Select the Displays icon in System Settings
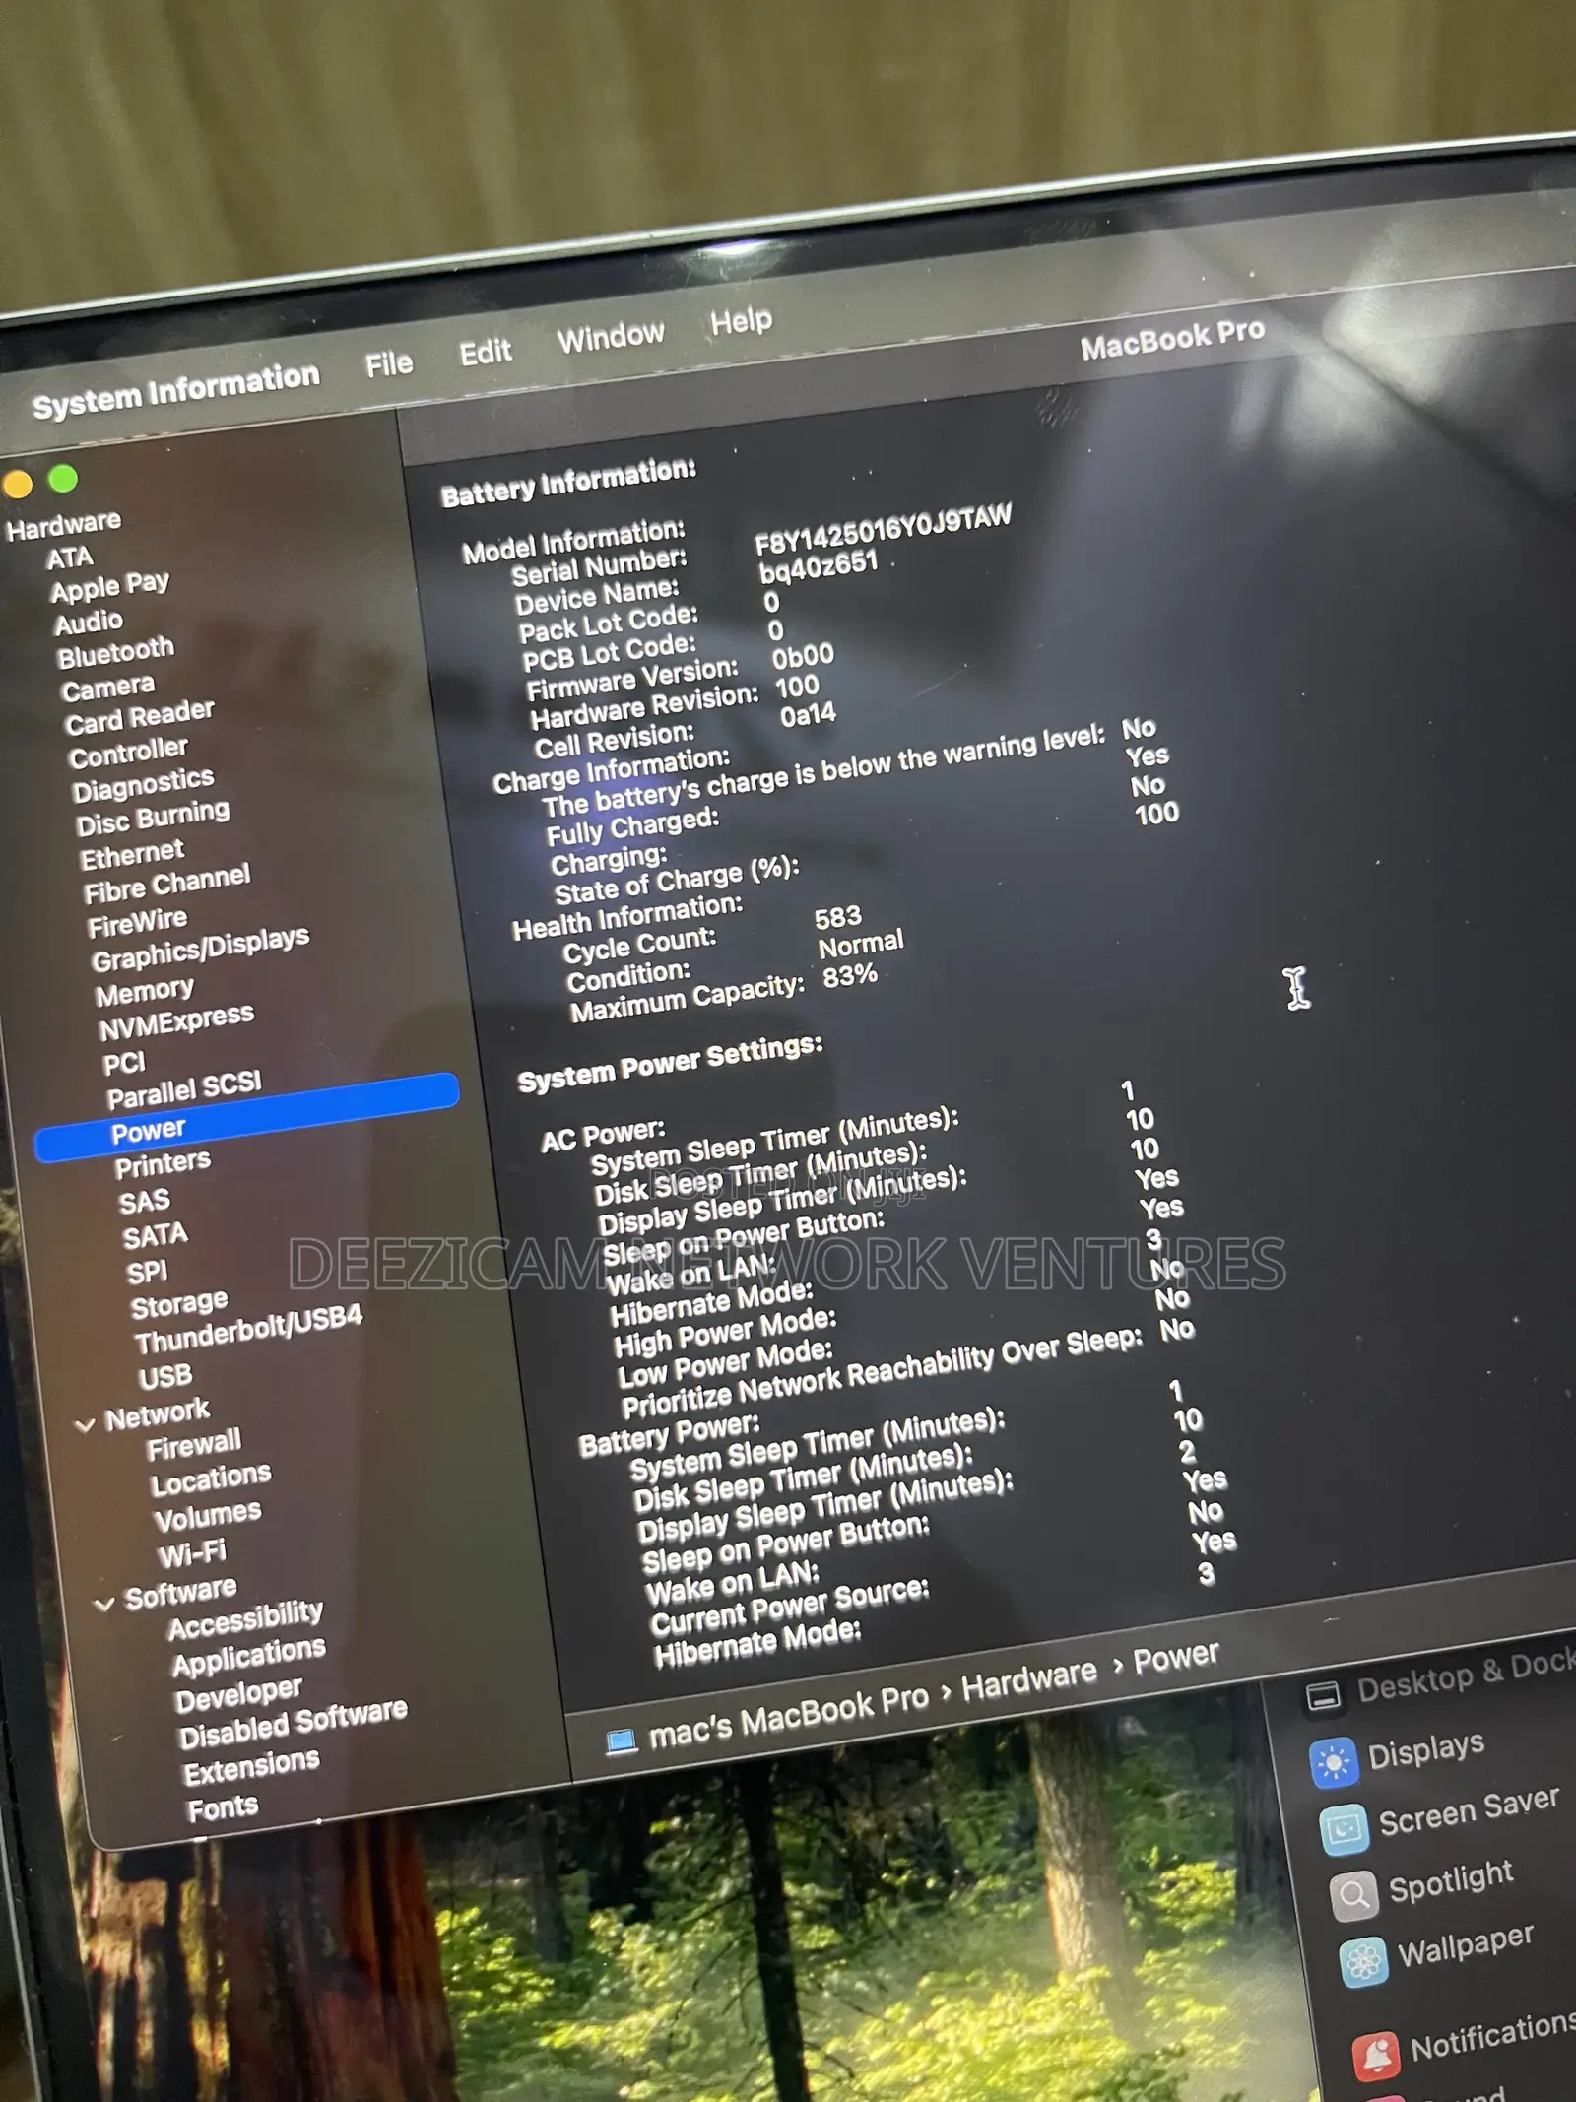Image resolution: width=1576 pixels, height=2102 pixels. pos(1333,1763)
